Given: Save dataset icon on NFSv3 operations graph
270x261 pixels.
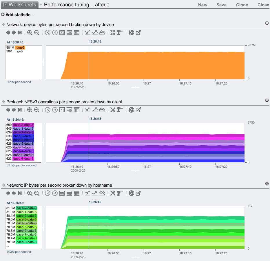Looking at the screenshot, I should tap(131, 110).
